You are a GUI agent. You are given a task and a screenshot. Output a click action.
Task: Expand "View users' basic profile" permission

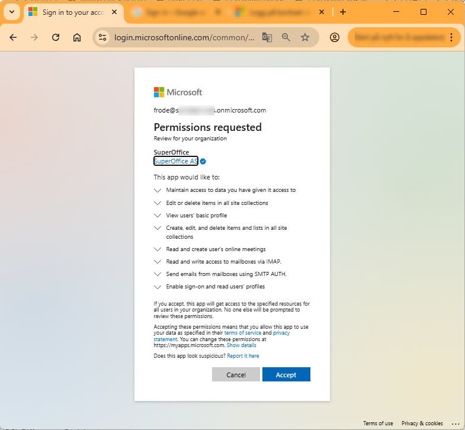(158, 216)
